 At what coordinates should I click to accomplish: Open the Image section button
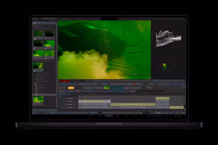tap(127, 88)
